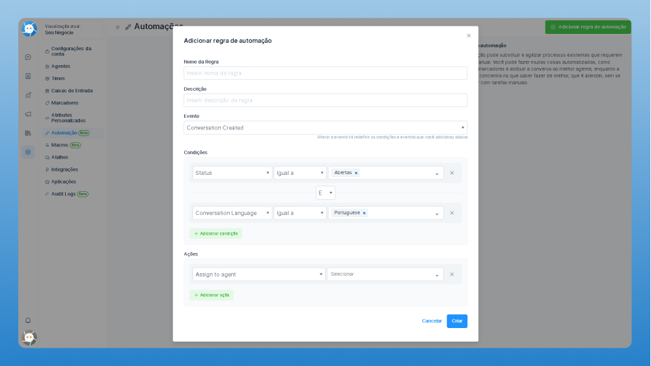Open Caixas de Entrada settings item
The height and width of the screenshot is (366, 651).
(x=72, y=90)
